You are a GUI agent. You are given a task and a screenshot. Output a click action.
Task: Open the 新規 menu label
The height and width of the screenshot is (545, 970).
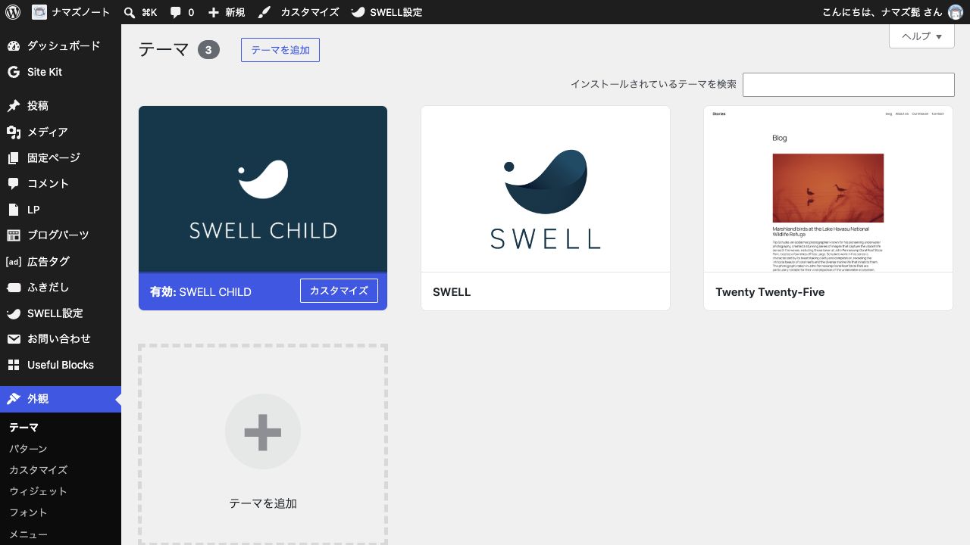point(235,12)
